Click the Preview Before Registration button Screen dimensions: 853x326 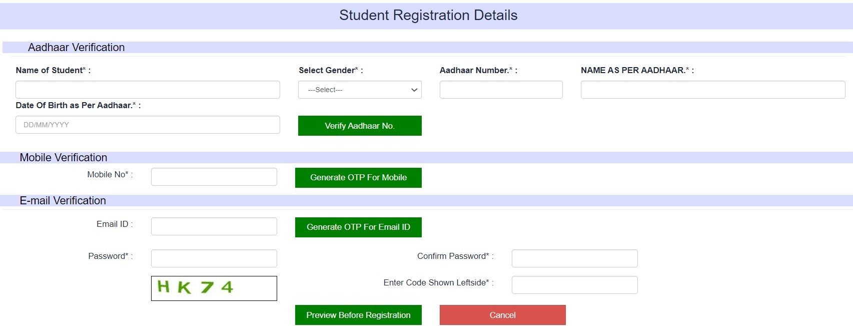pos(358,315)
